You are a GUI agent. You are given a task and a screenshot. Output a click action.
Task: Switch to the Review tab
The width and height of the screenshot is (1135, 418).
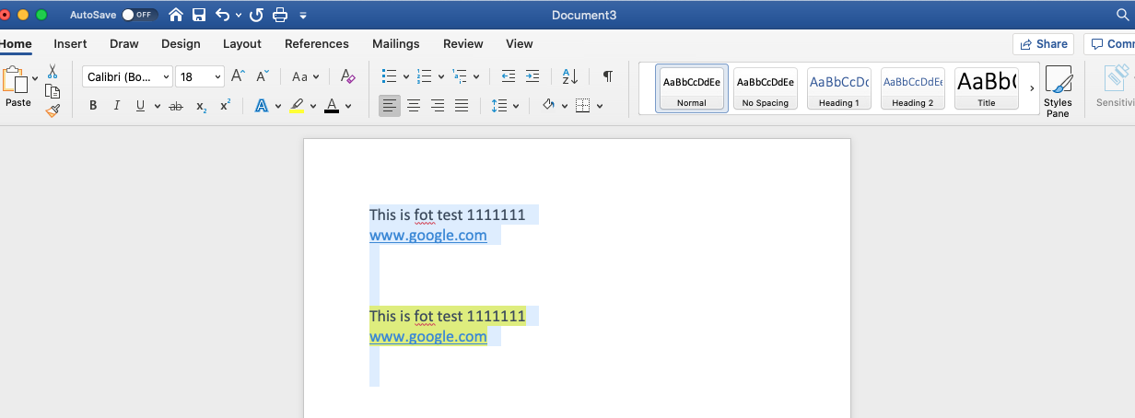click(463, 43)
